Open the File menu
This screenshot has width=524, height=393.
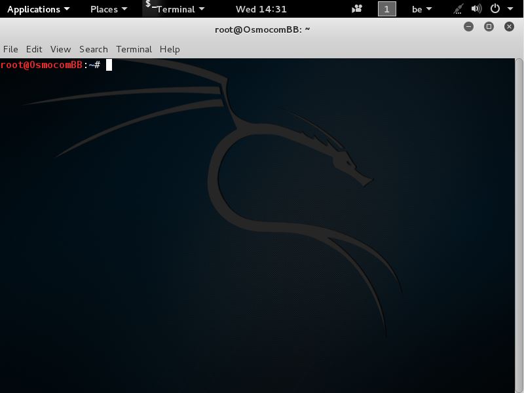click(10, 49)
